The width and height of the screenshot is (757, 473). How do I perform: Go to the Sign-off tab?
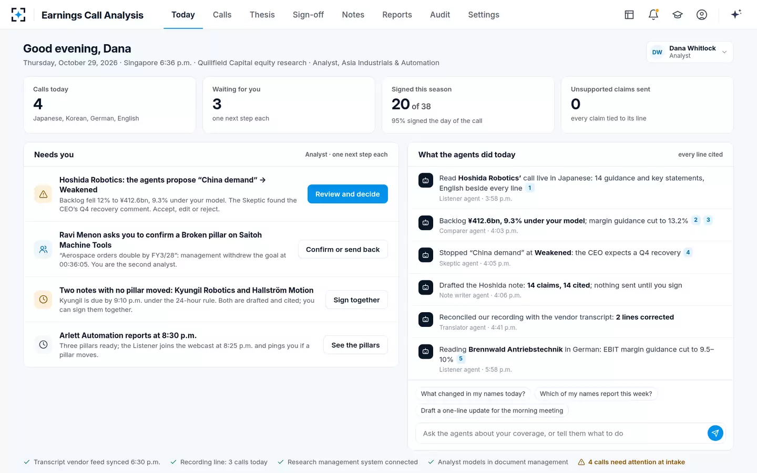(x=308, y=15)
